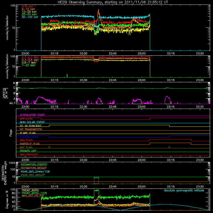Click the FRONT_RATIO legend label
This screenshot has height=213, width=213.
pos(30,190)
